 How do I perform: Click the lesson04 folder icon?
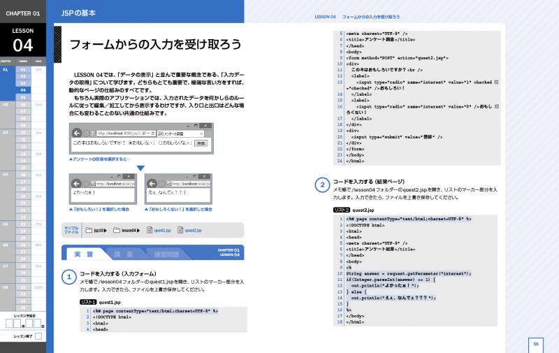coord(117,231)
